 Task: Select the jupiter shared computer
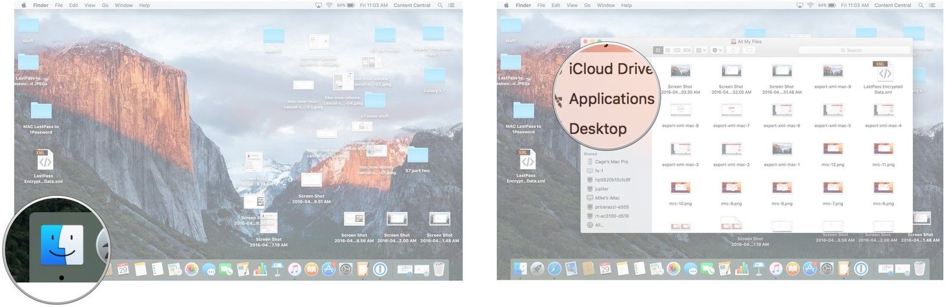(601, 189)
